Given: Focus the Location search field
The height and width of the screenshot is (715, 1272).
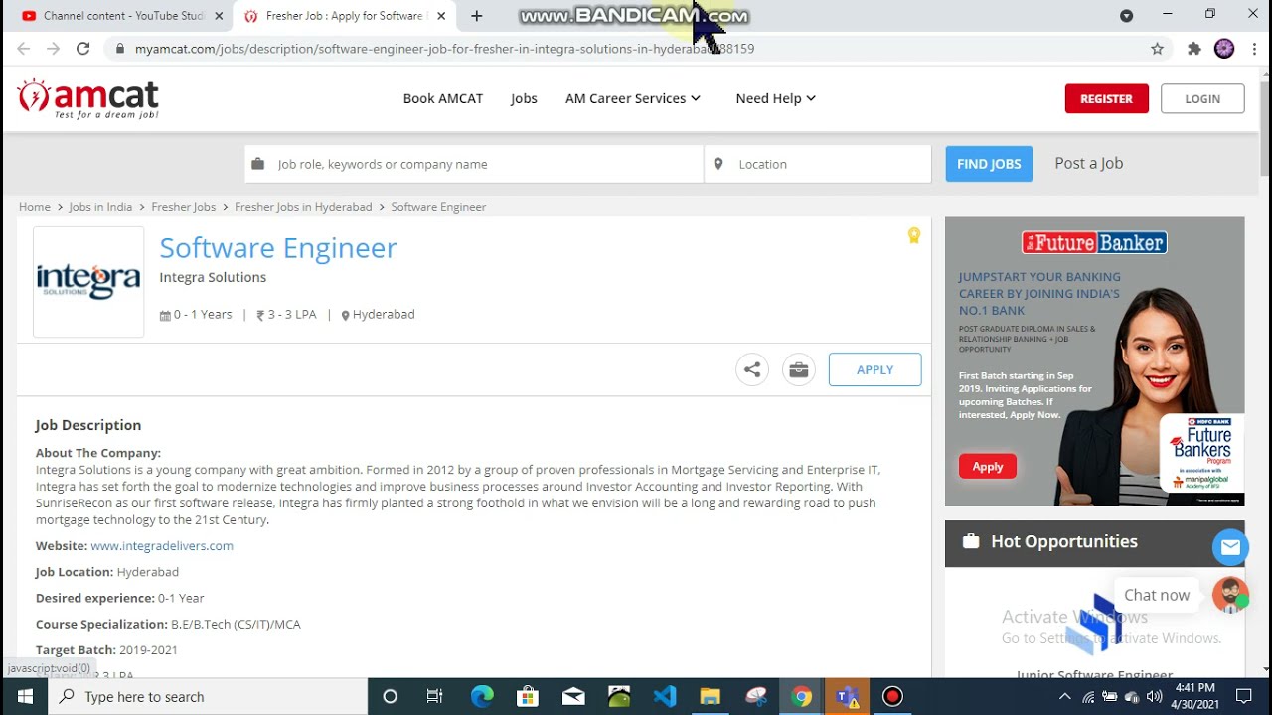Looking at the screenshot, I should tap(818, 164).
